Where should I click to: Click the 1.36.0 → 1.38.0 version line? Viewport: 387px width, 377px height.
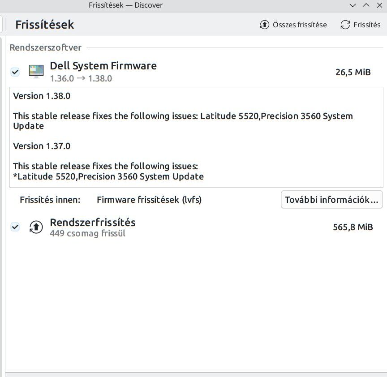click(81, 78)
